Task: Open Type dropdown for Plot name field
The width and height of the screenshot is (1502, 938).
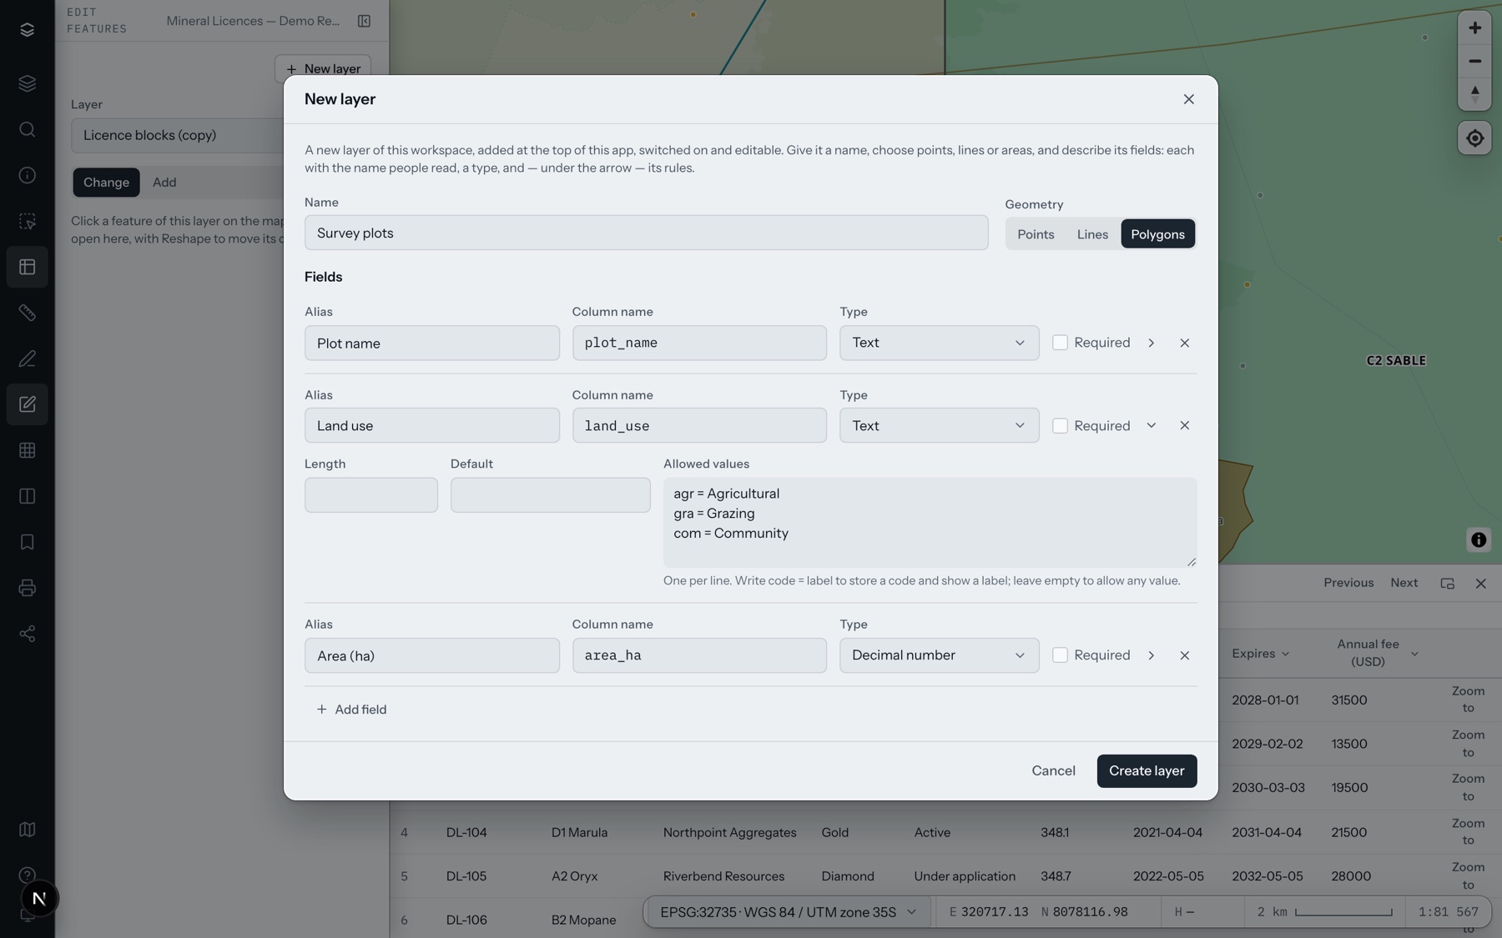Action: 939,343
